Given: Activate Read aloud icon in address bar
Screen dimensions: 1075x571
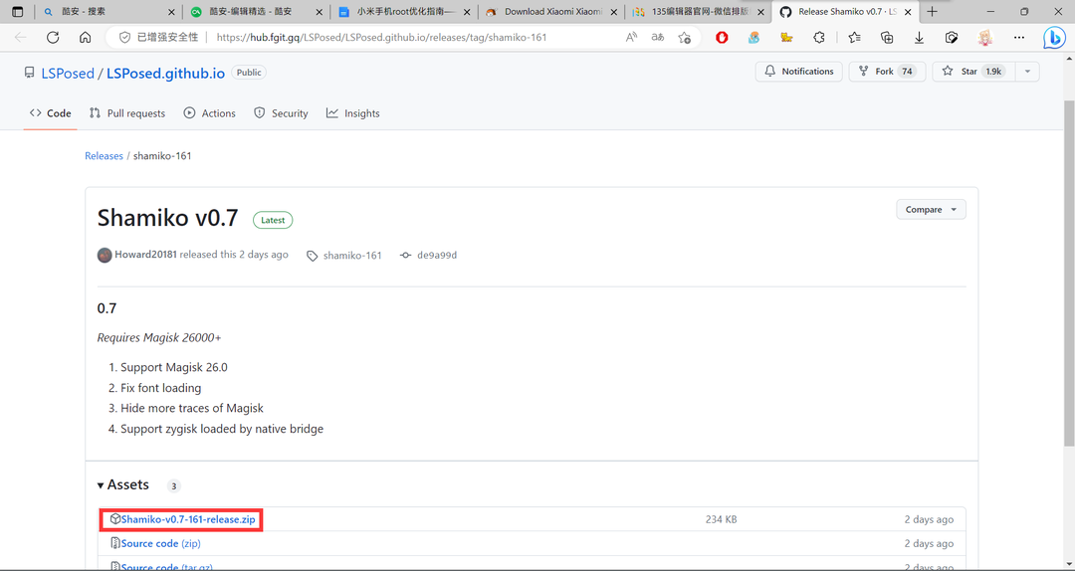Looking at the screenshot, I should (x=632, y=38).
